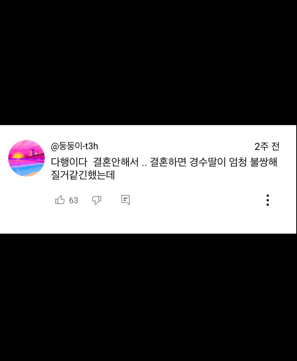Select the comment text starting with '다행이다'
The height and width of the screenshot is (361, 297).
pos(164,168)
